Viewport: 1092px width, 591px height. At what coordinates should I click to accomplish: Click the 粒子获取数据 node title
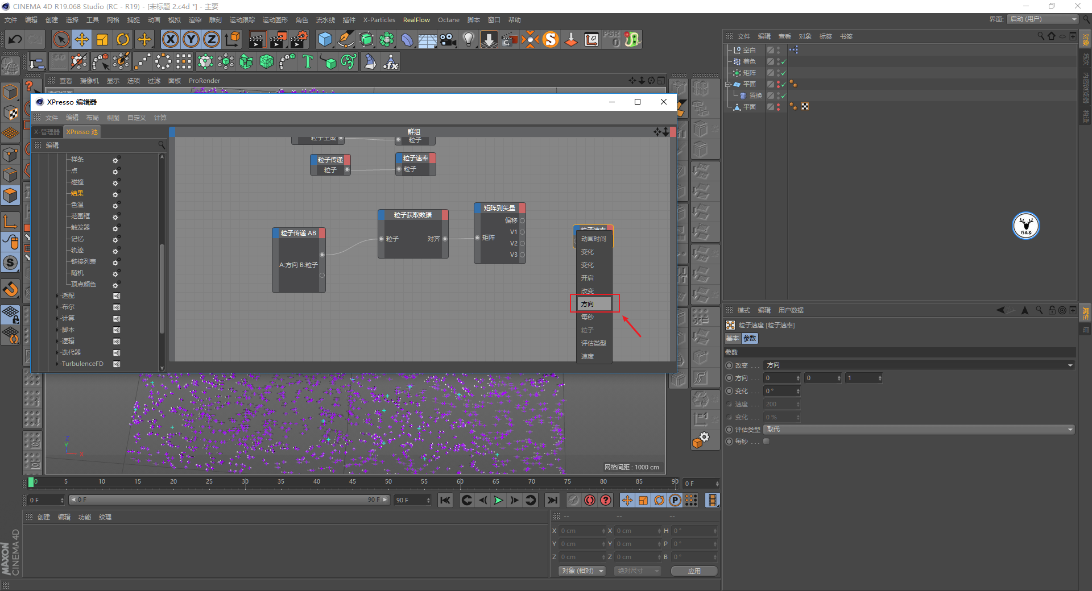pyautogui.click(x=413, y=215)
